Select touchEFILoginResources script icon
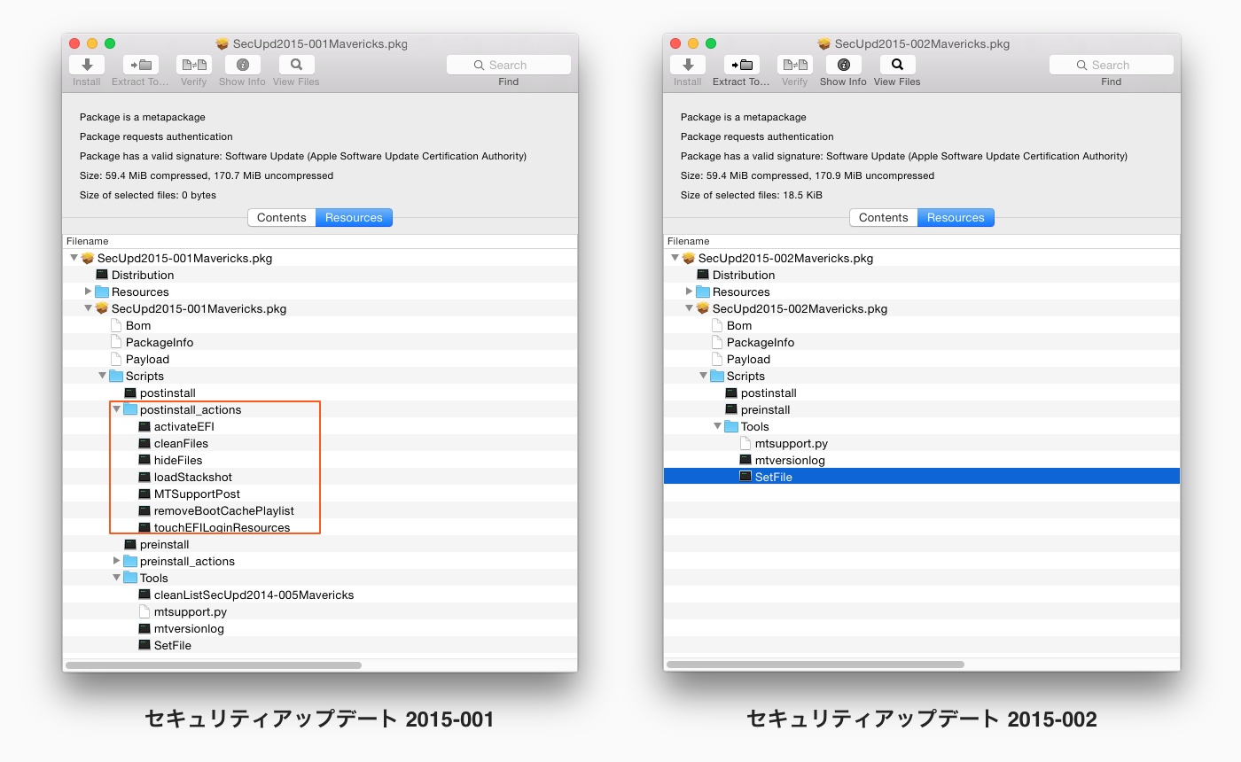 click(x=144, y=527)
